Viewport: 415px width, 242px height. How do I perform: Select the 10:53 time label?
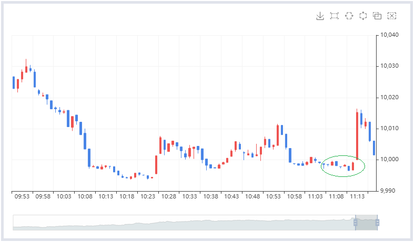[274, 196]
